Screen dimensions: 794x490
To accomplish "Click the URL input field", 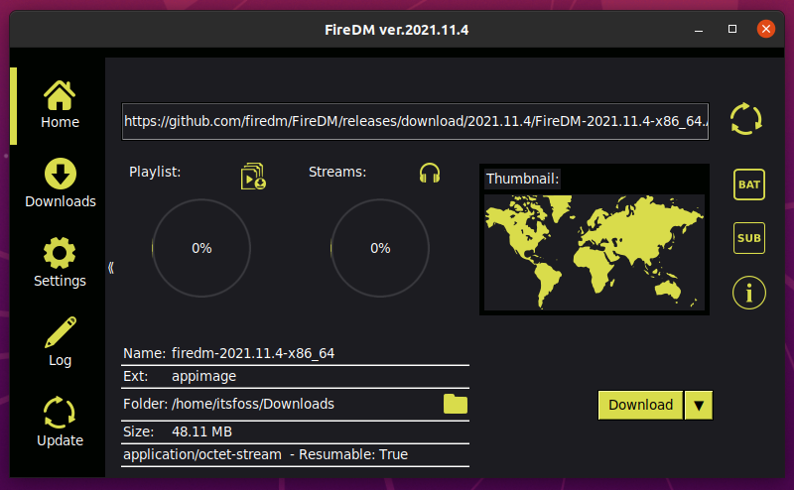I will tap(415, 121).
